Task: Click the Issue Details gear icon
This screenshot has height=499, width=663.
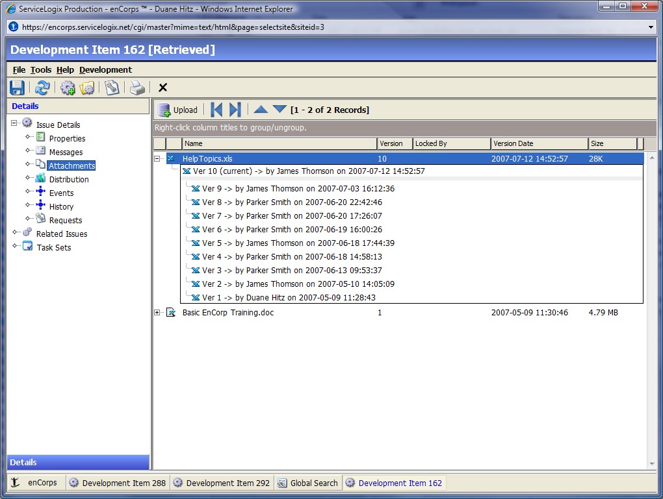Action: click(x=27, y=123)
